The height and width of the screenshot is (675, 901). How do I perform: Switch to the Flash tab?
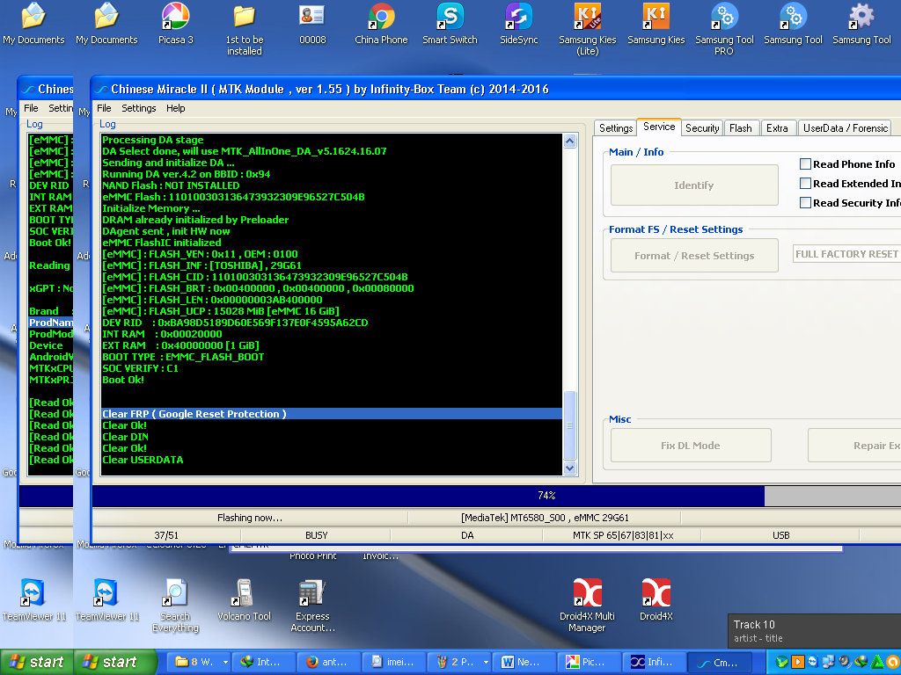coord(741,128)
